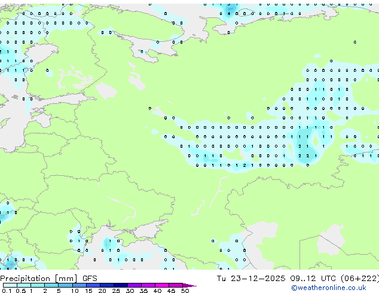
Task: Select the 45–50 mm legend swatch
Action: pyautogui.click(x=176, y=285)
